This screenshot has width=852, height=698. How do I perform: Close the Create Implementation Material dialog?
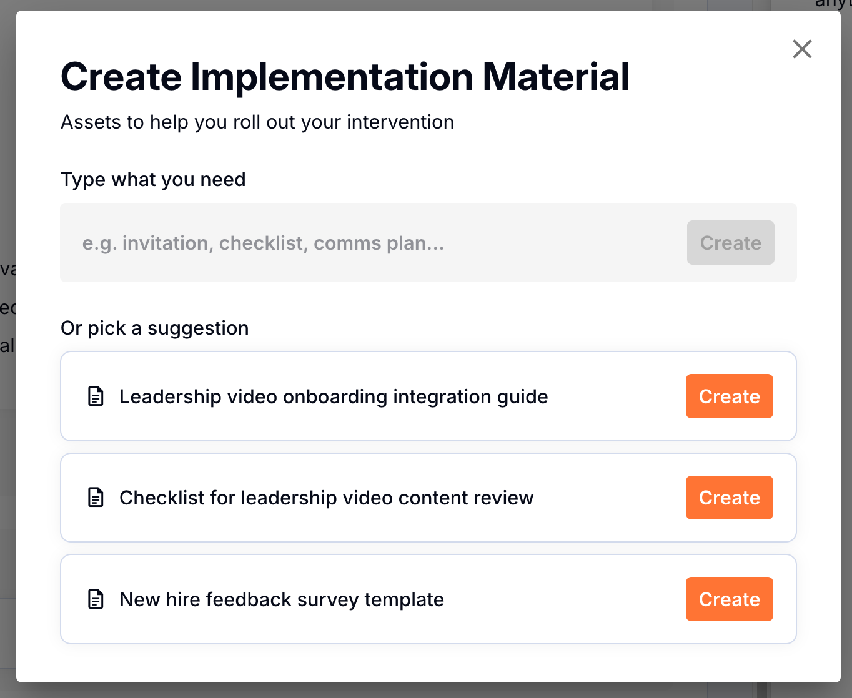802,49
